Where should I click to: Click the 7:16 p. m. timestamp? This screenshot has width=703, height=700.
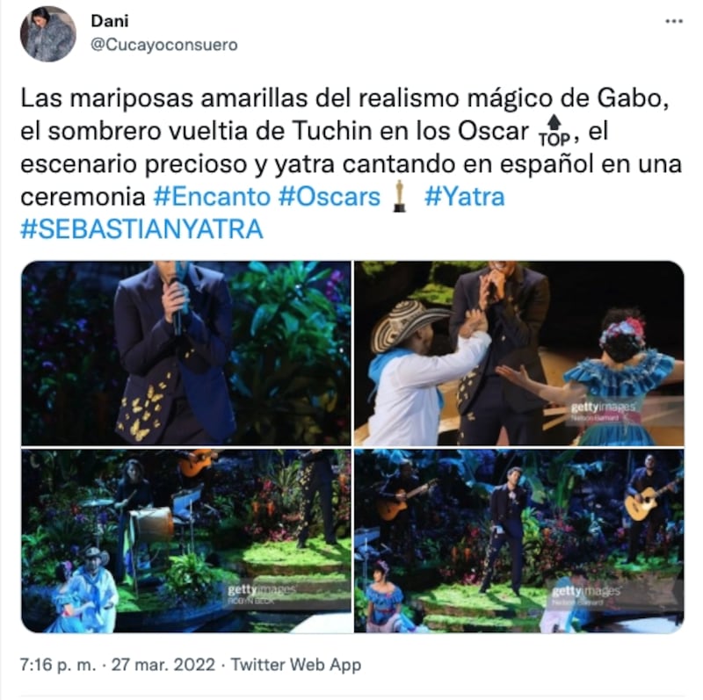tap(58, 665)
